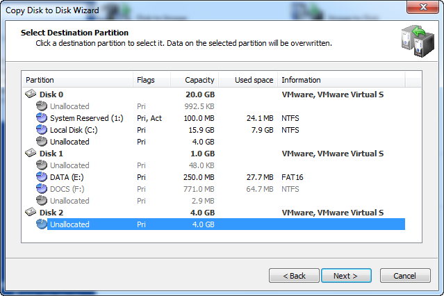Click the 24.1 MB used space value
This screenshot has height=296, width=444.
(260, 118)
